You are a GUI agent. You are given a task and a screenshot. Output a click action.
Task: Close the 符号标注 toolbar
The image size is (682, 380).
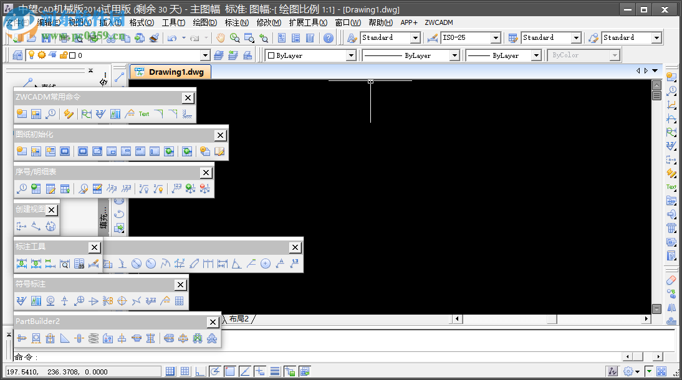pyautogui.click(x=181, y=285)
